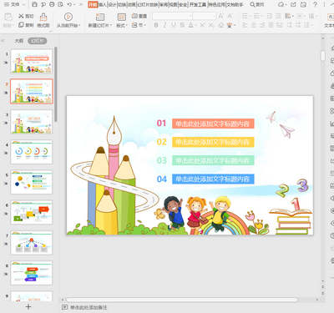The height and width of the screenshot is (313, 334).
Task: Click the 新建幻灯片 new slide icon
Action: pyautogui.click(x=100, y=17)
